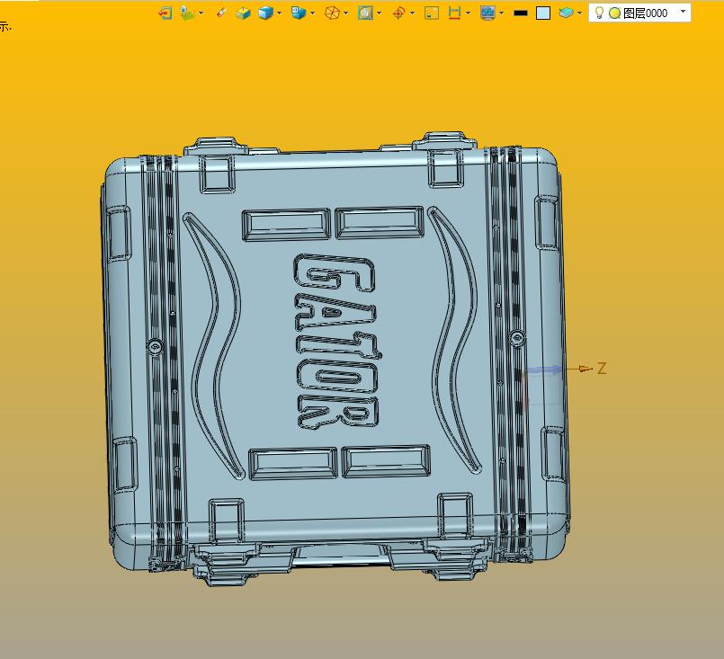Click the black line color swatch
Screen dimensions: 724x659
pos(521,13)
